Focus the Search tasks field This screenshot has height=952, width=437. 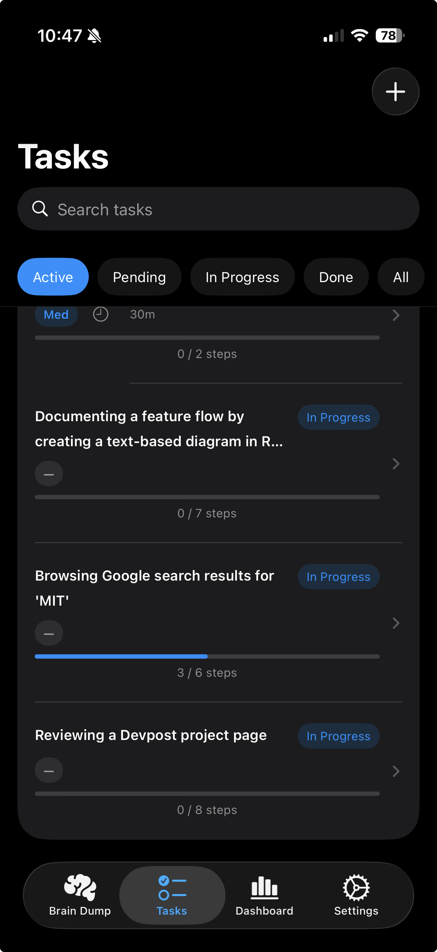click(218, 209)
